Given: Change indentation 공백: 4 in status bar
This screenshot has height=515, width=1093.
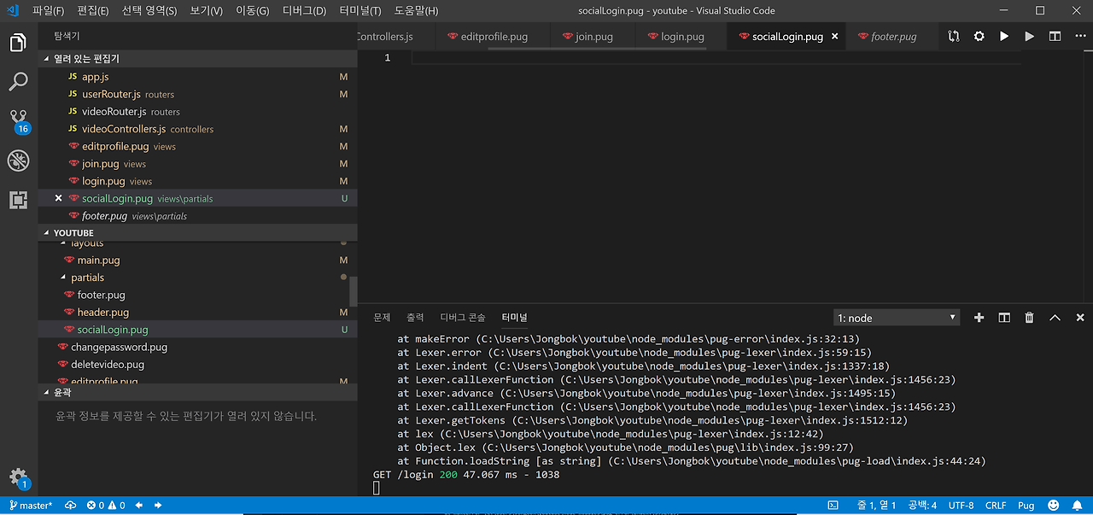Looking at the screenshot, I should point(922,506).
